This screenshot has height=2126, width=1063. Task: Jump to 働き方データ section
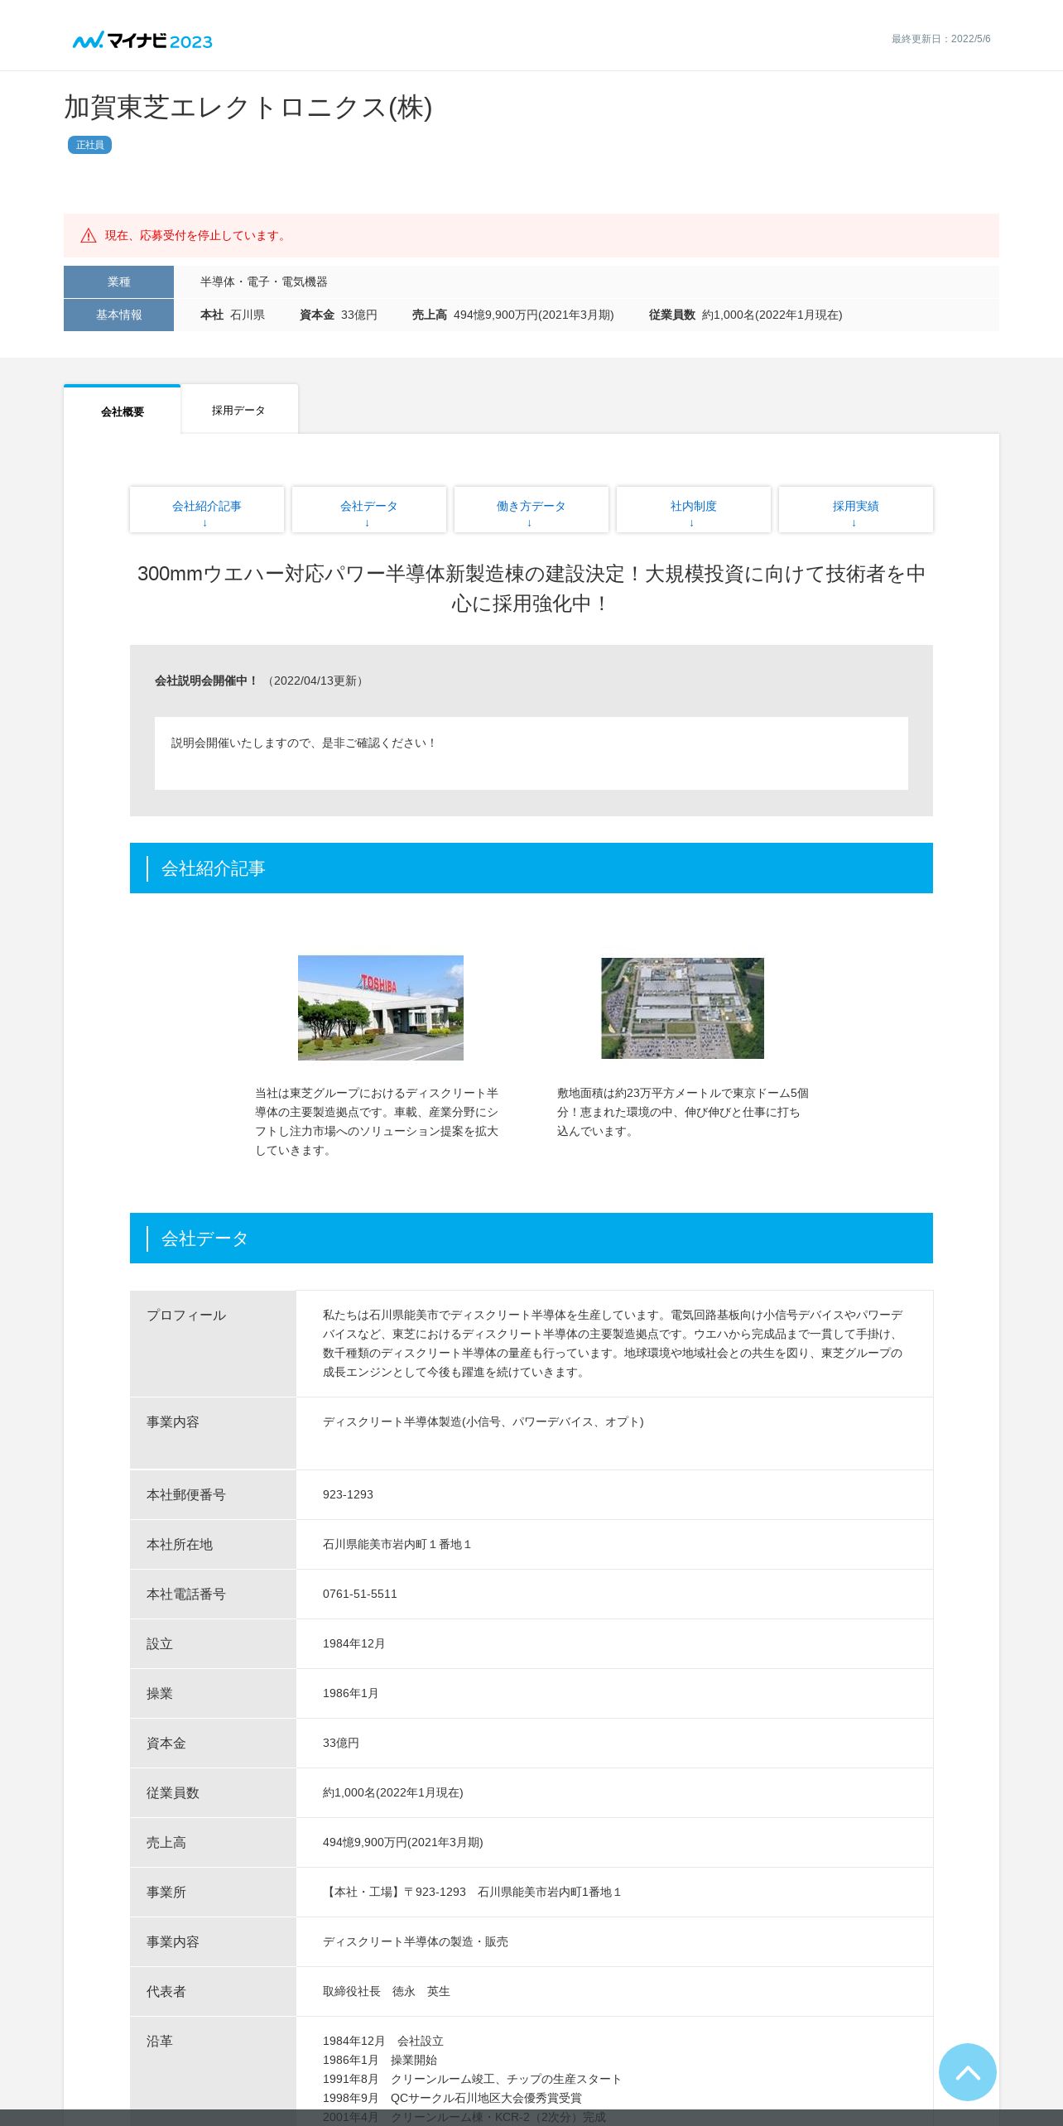pyautogui.click(x=531, y=510)
